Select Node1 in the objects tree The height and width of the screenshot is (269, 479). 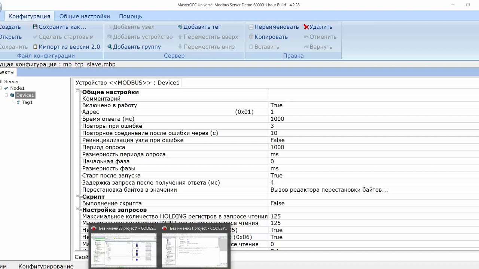point(17,88)
